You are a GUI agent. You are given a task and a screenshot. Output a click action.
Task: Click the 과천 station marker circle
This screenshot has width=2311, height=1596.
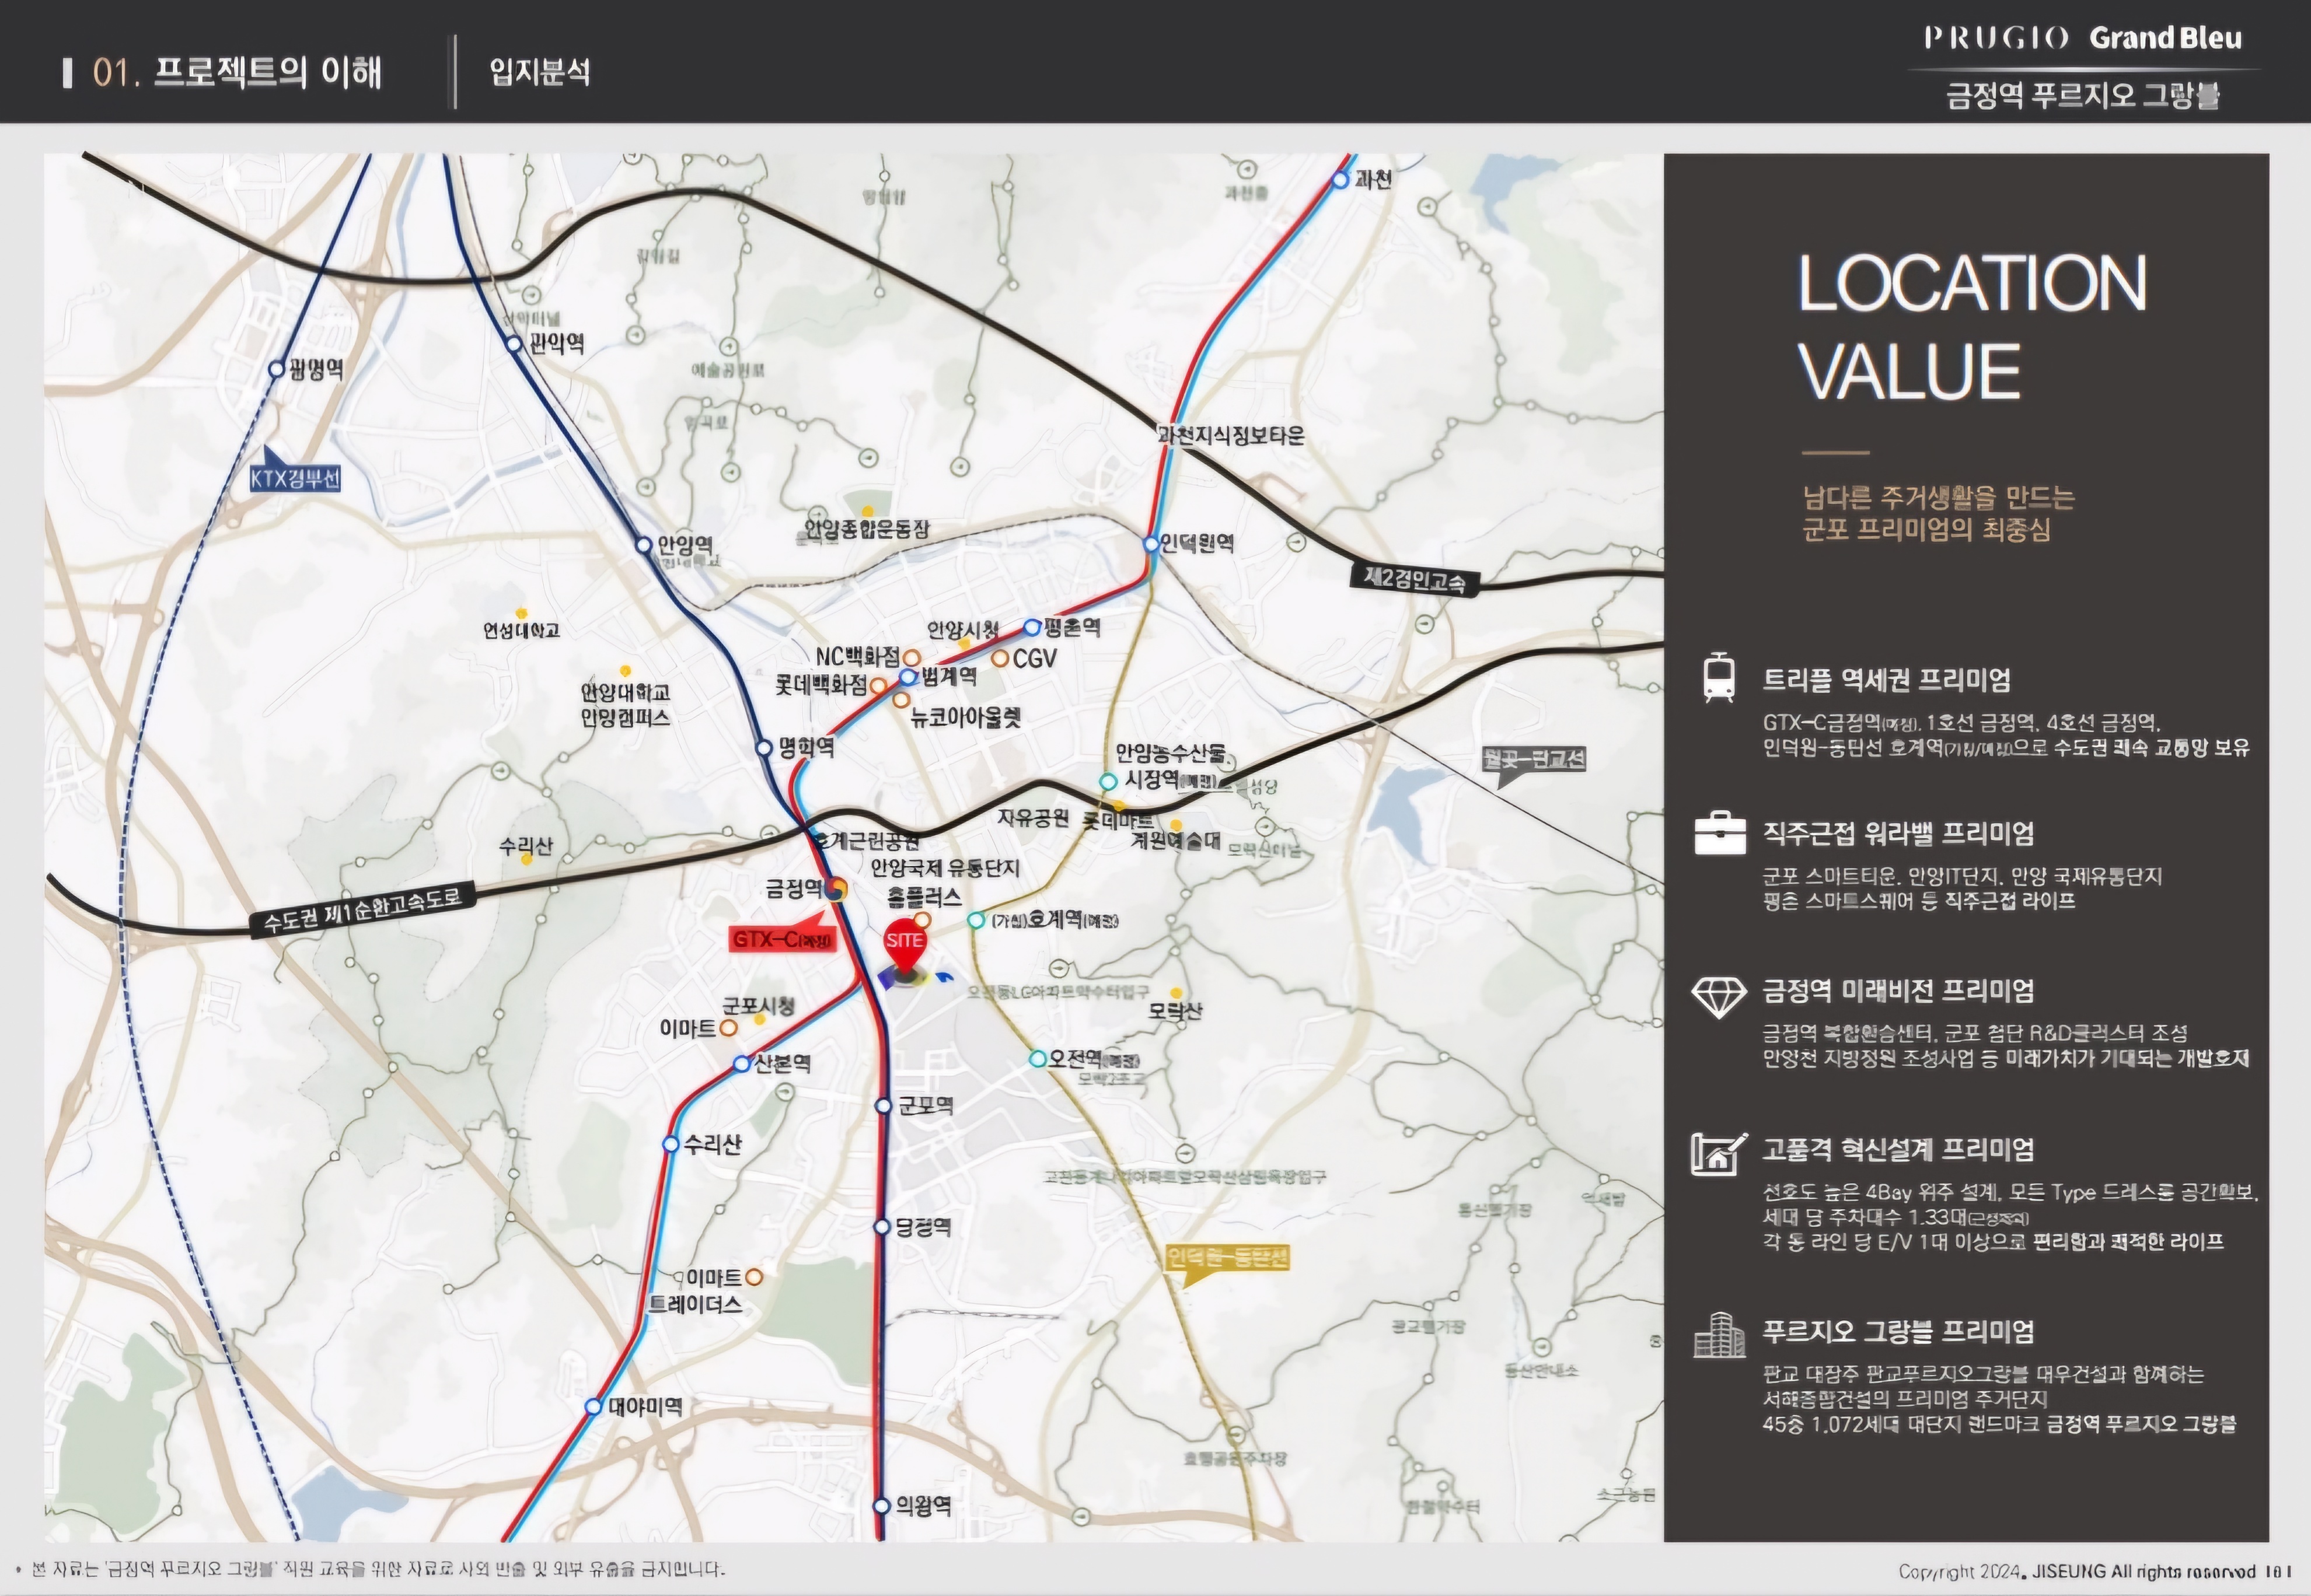pyautogui.click(x=1340, y=180)
